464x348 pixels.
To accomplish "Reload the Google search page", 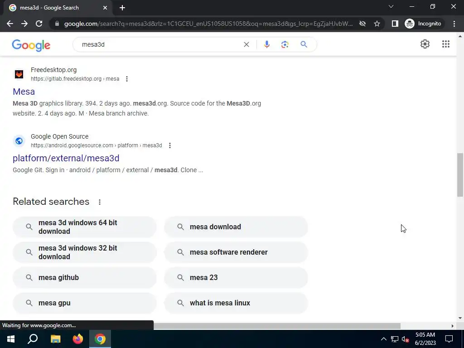I will 39,24.
